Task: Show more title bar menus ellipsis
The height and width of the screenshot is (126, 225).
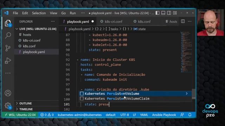Action: pyautogui.click(x=83, y=13)
